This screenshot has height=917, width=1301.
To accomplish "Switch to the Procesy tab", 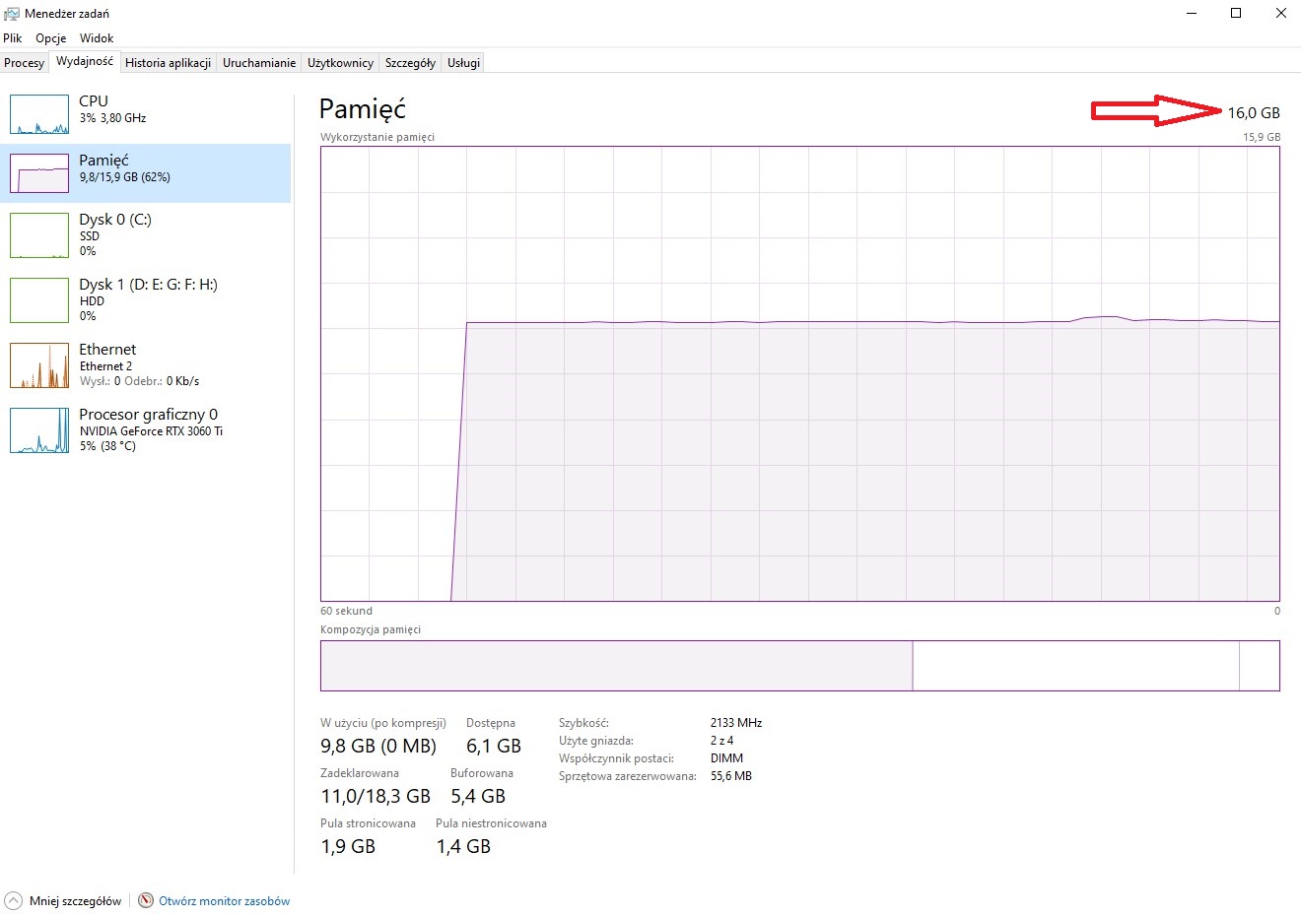I will [x=24, y=63].
